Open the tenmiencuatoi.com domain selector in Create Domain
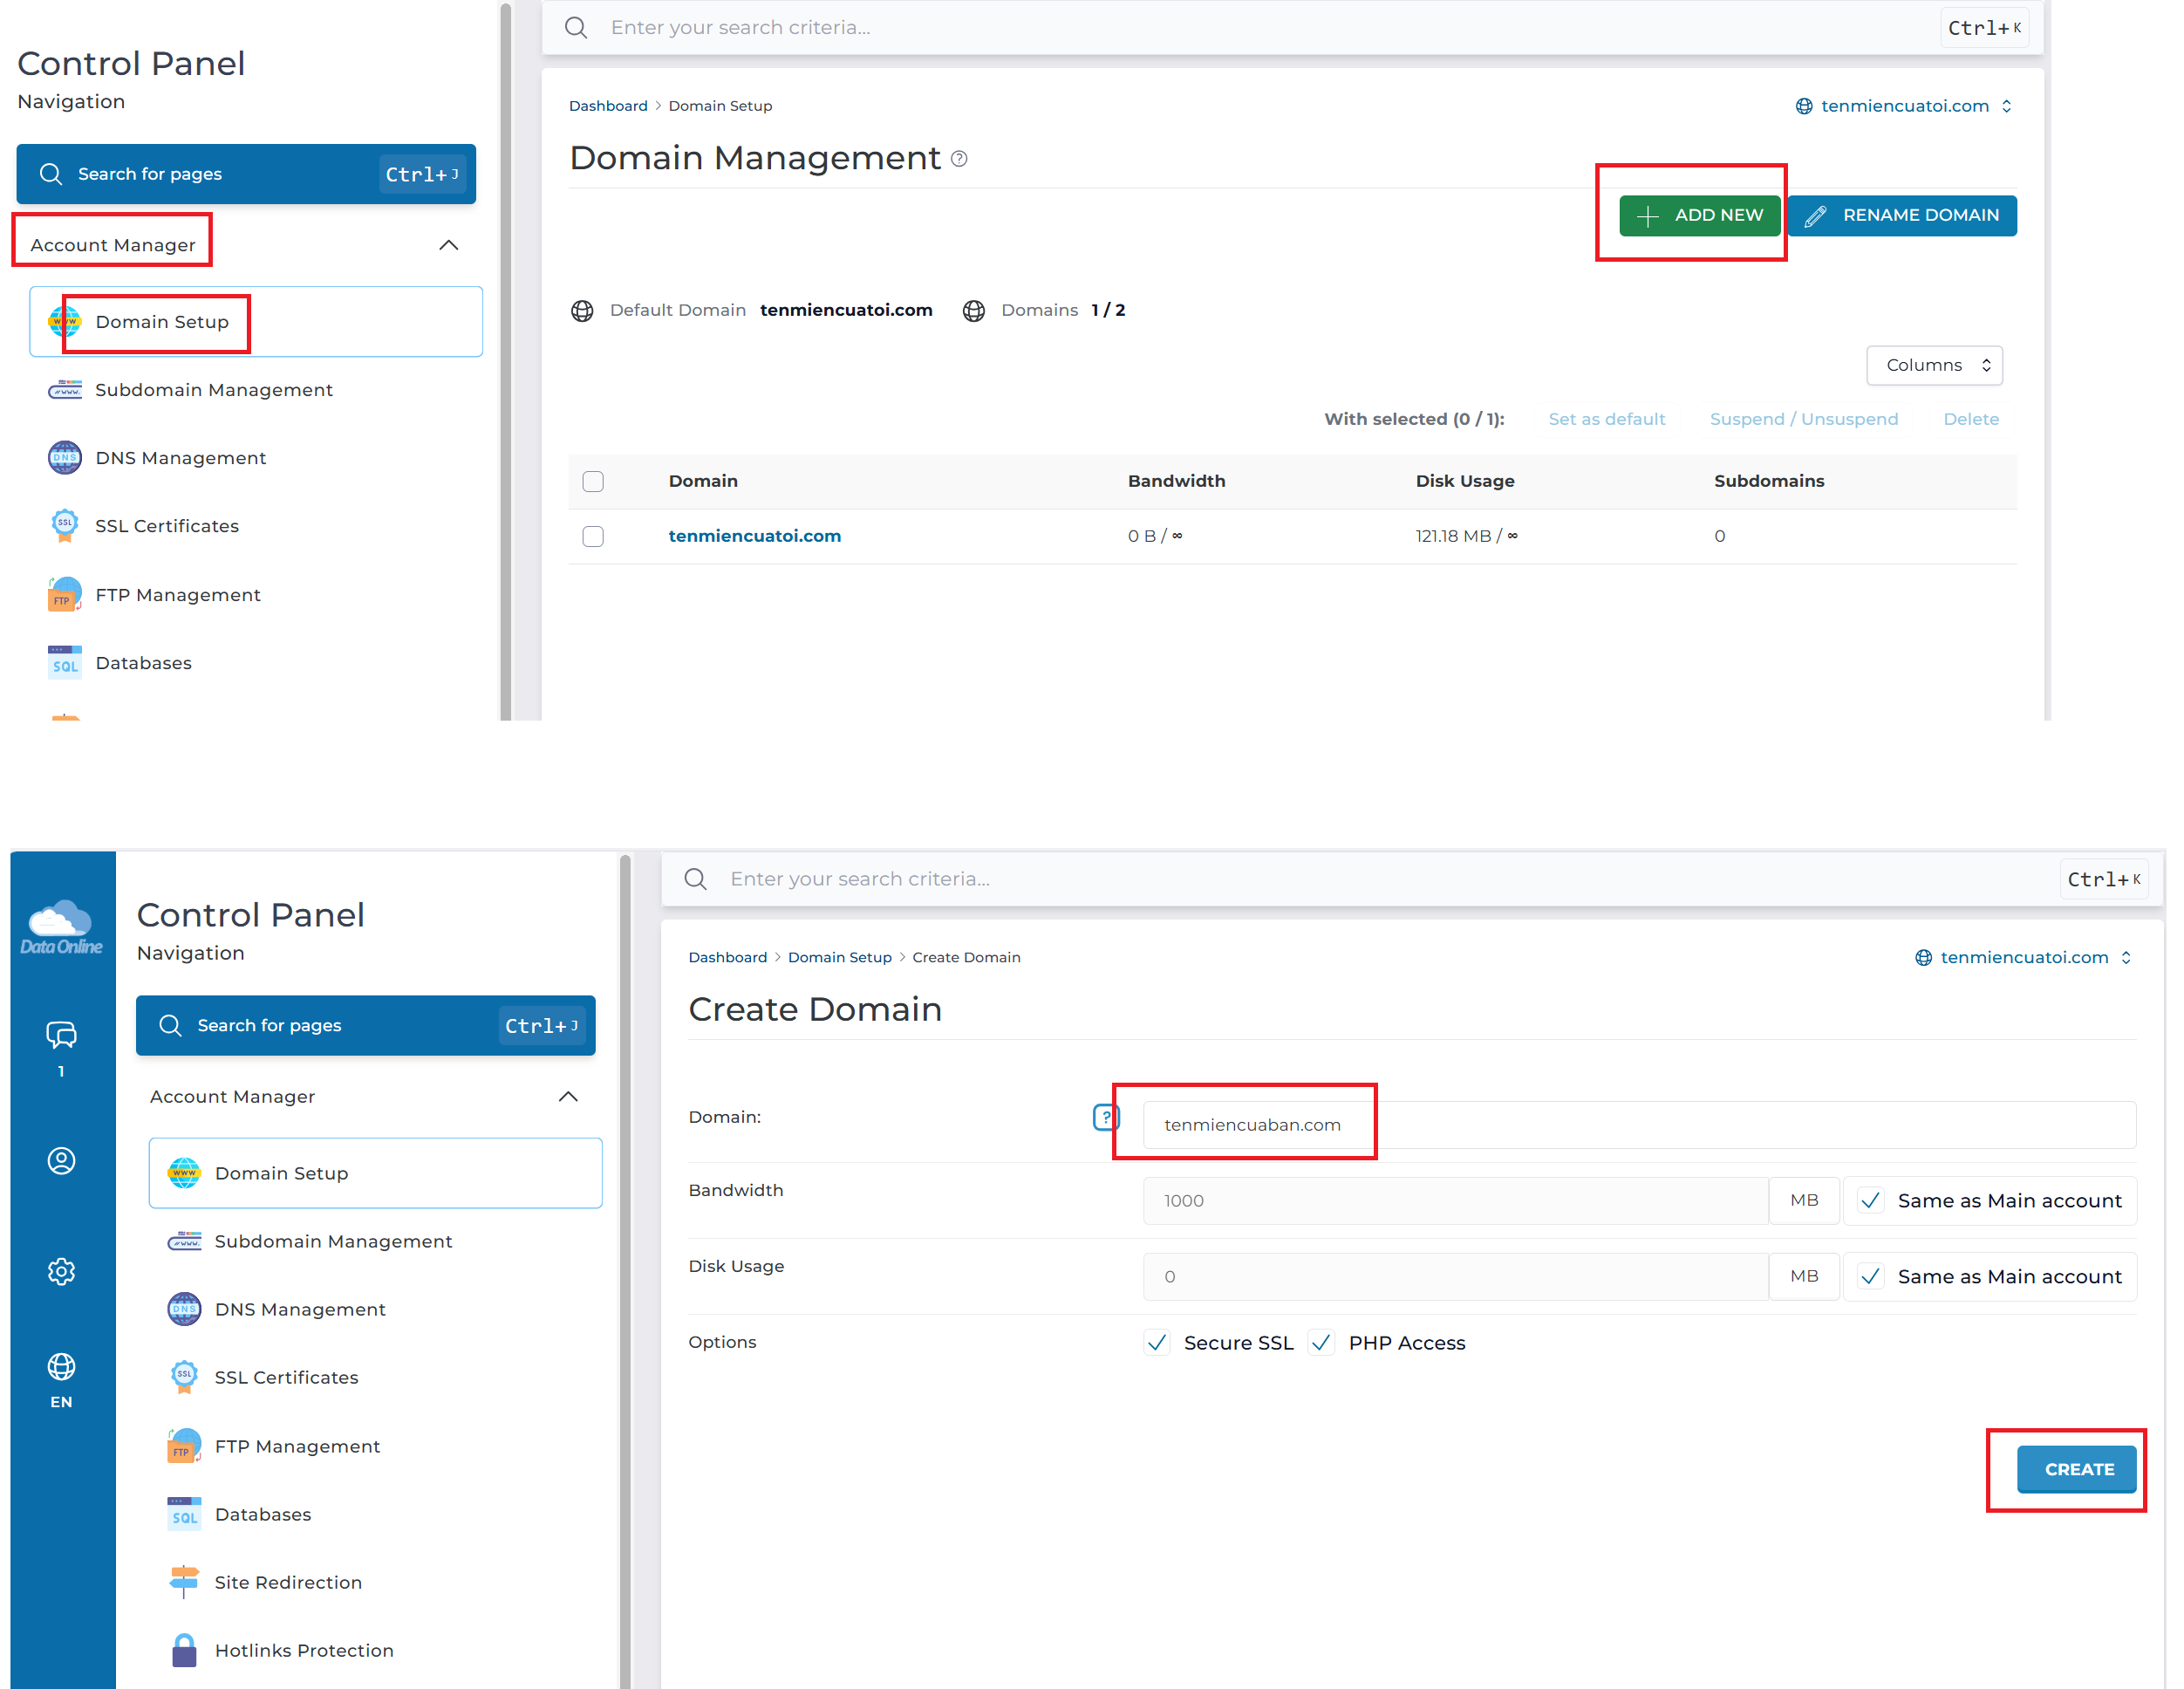The image size is (2184, 1689). pos(2024,957)
